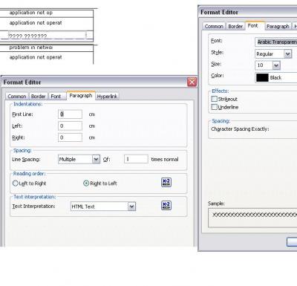Viewport: 297px width, 286px height.
Task: Switch to Border tab in Paragraph dialog
Action: point(38,97)
